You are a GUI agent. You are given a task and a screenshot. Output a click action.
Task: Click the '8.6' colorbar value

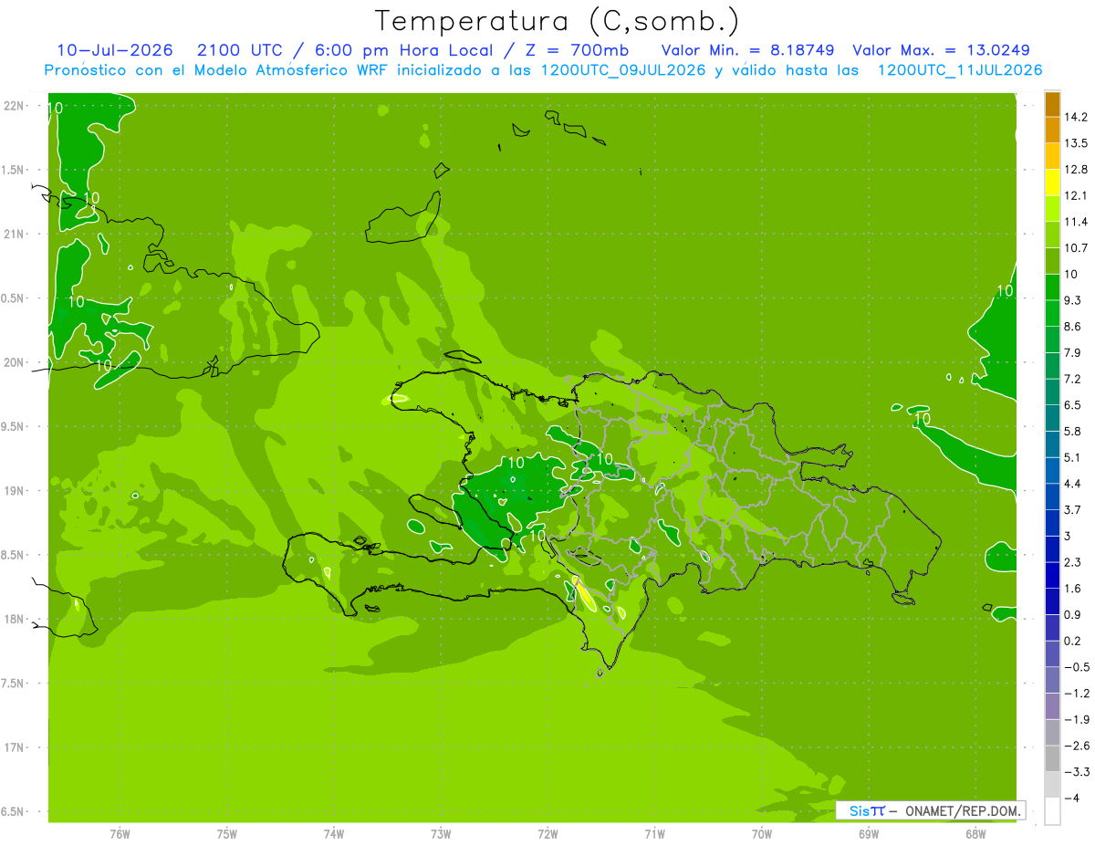[1072, 326]
